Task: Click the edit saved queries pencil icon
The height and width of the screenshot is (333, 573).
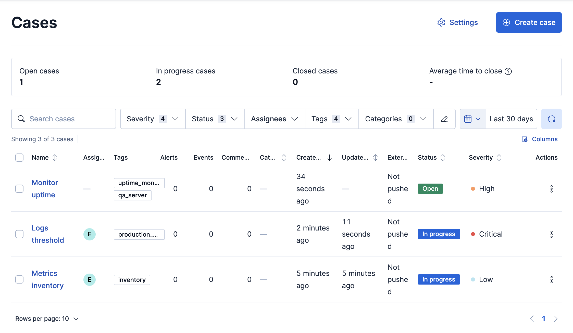Action: tap(444, 119)
